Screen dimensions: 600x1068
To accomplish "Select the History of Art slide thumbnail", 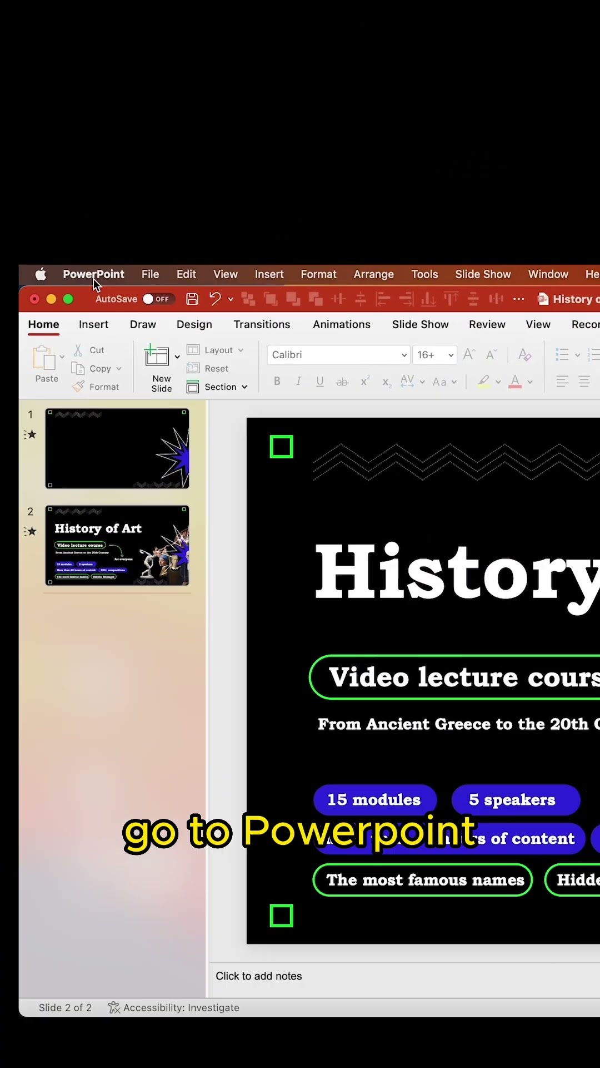I will click(117, 546).
